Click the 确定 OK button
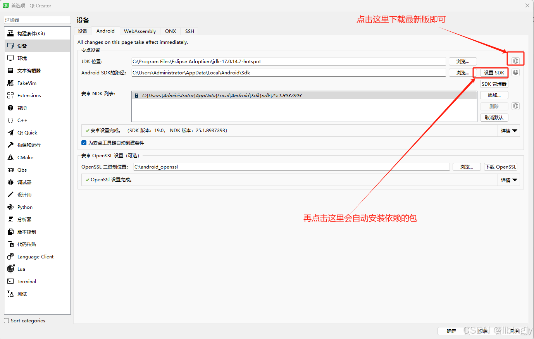The width and height of the screenshot is (534, 339). coord(451,331)
